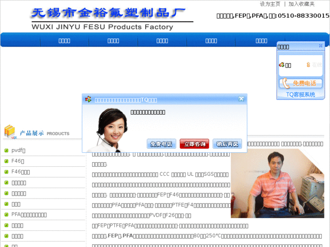Collapse the TQ side panel with its corner icon
The width and height of the screenshot is (330, 247).
pos(320,46)
